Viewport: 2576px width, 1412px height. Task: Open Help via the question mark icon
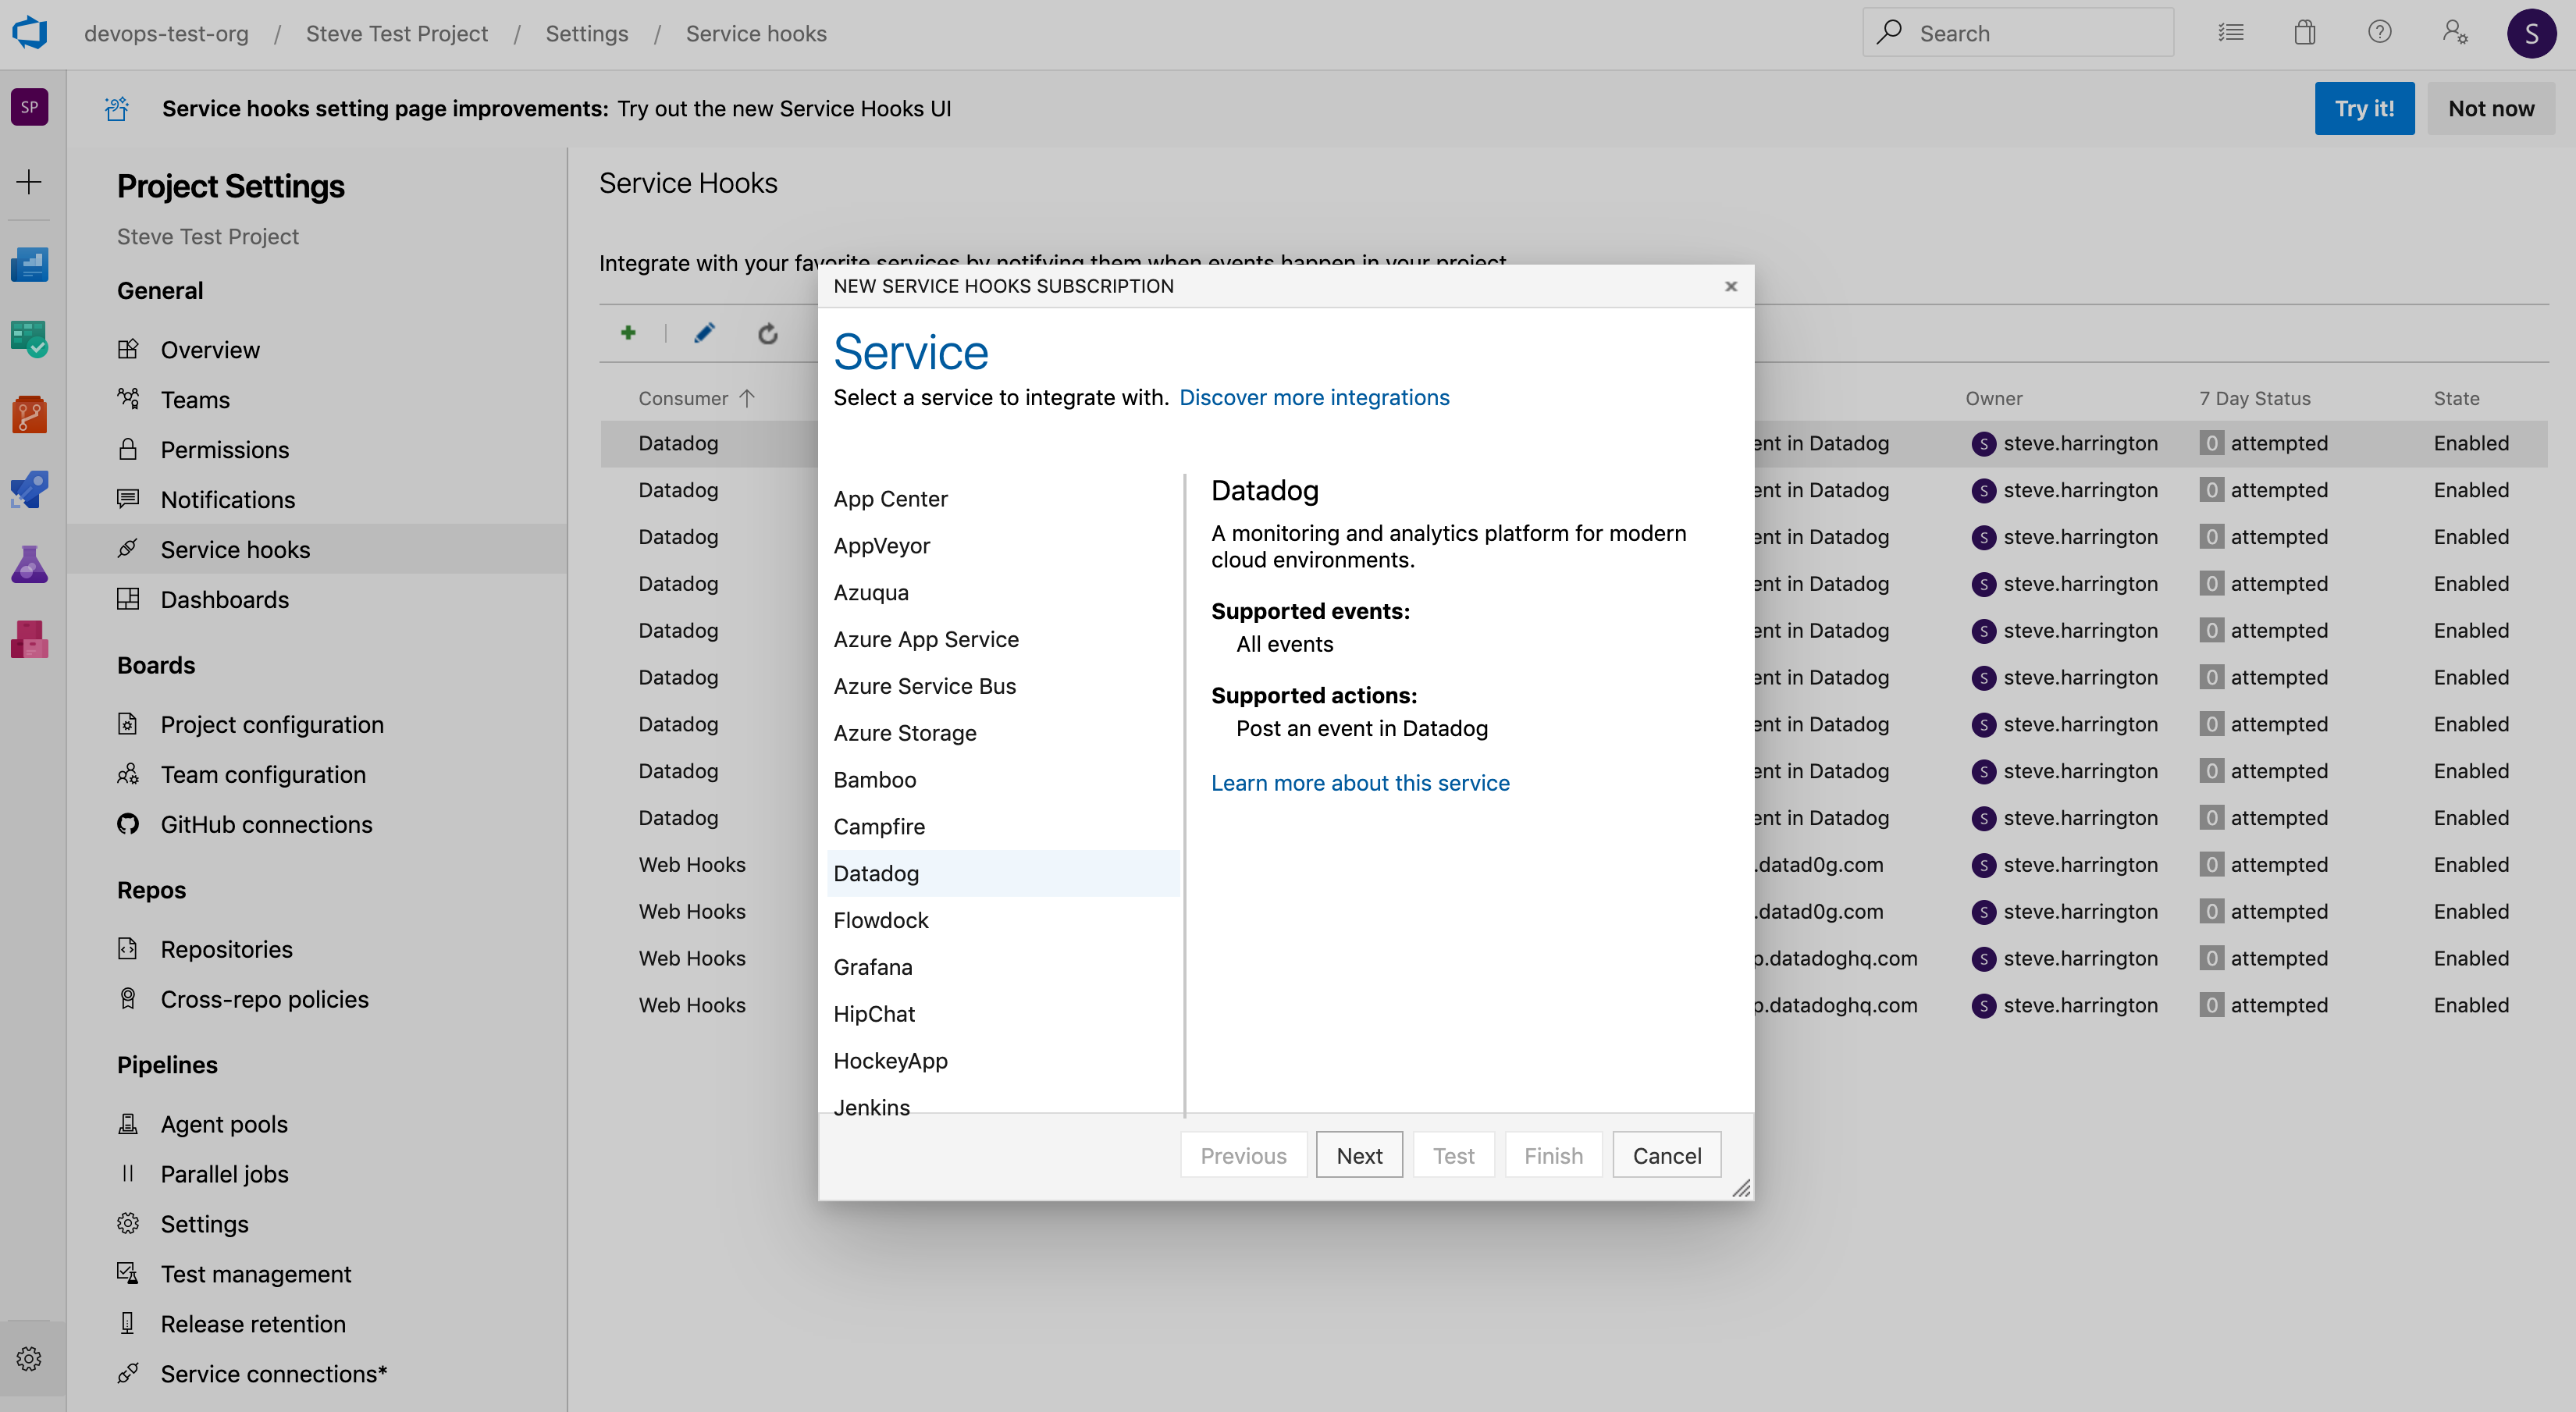pos(2379,32)
